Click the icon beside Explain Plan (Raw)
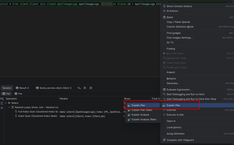Image resolution: width=234 pixels, height=145 pixels. point(129,110)
